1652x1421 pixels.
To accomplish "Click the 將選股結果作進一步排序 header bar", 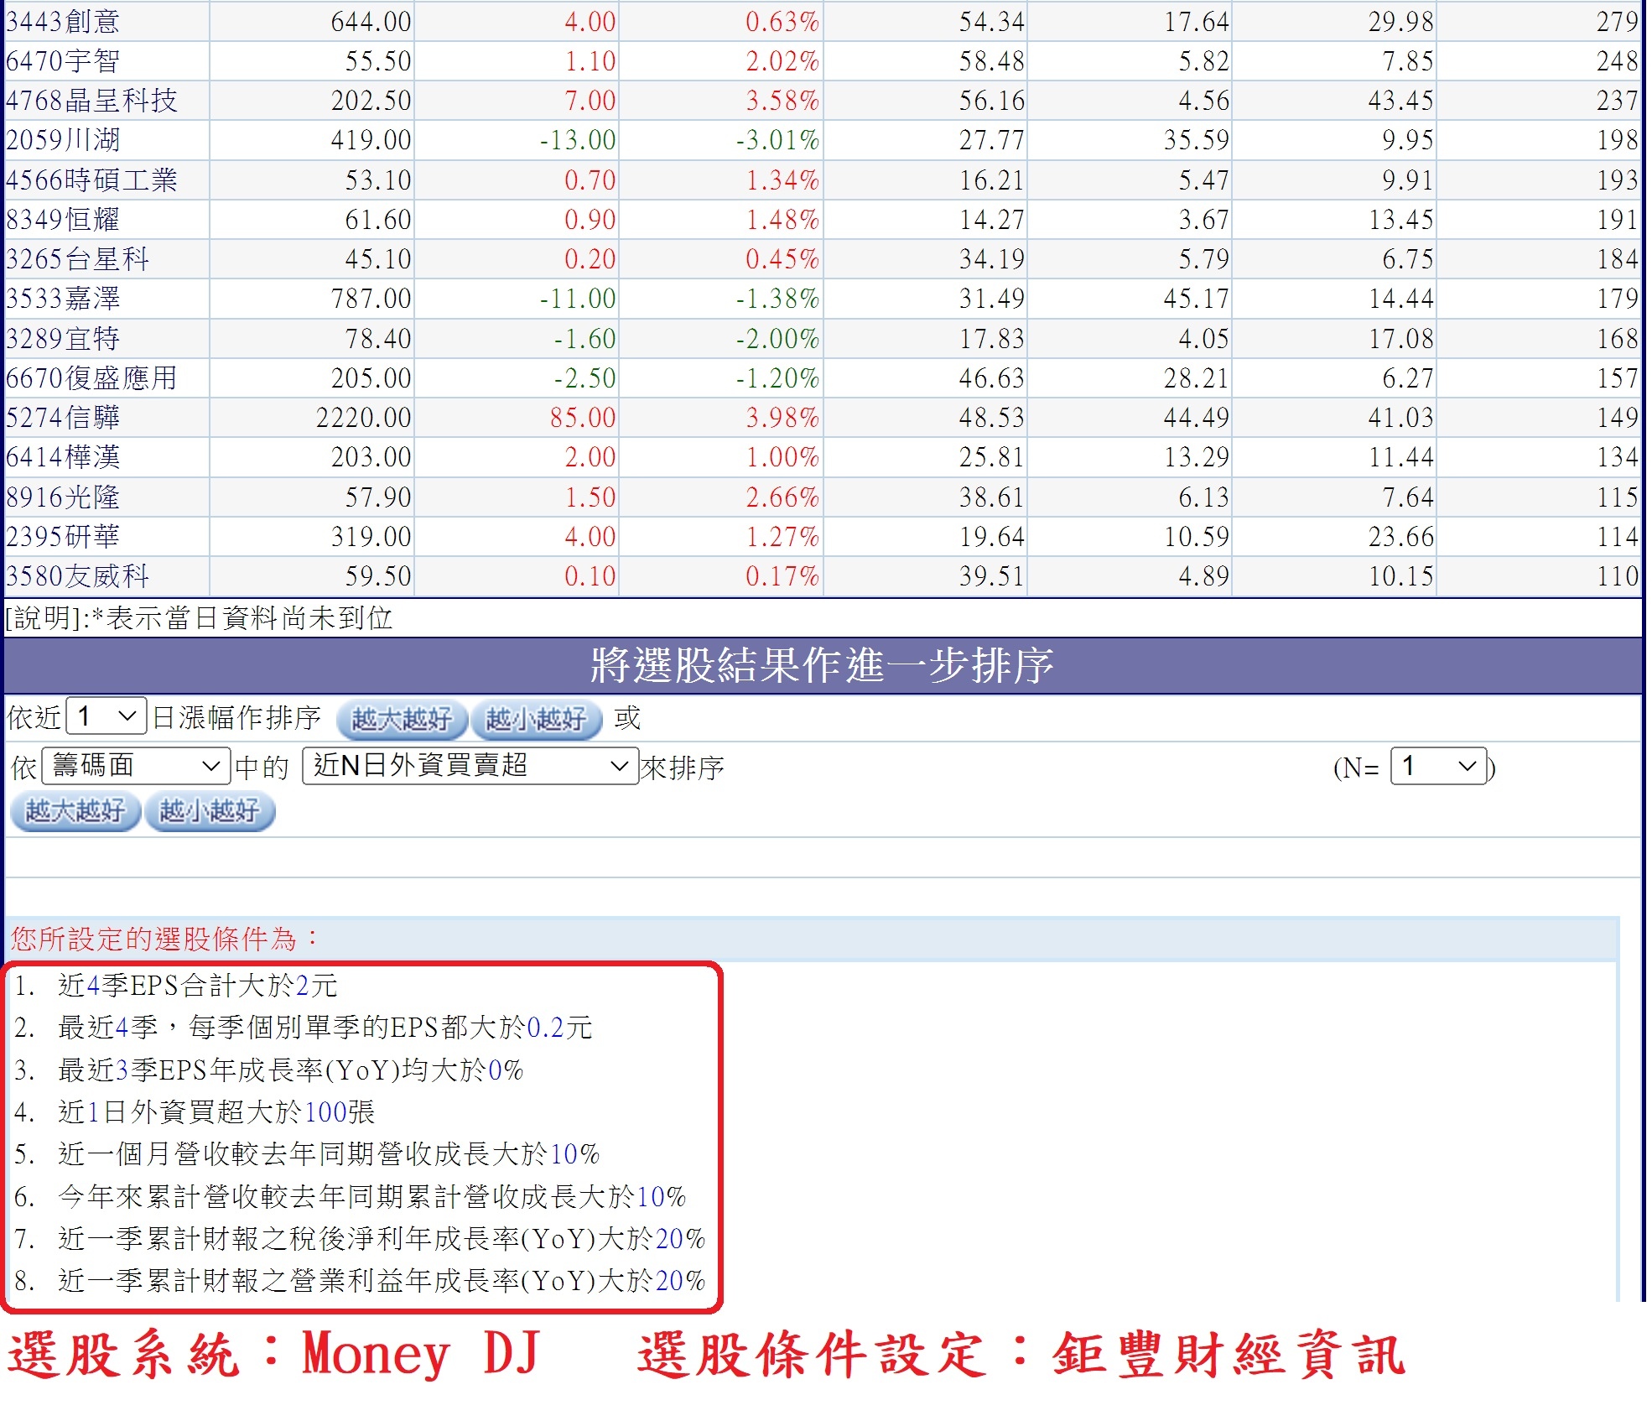I will pyautogui.click(x=822, y=665).
